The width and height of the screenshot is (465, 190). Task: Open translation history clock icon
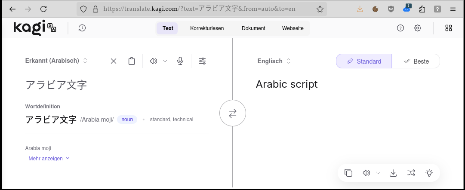(82, 28)
